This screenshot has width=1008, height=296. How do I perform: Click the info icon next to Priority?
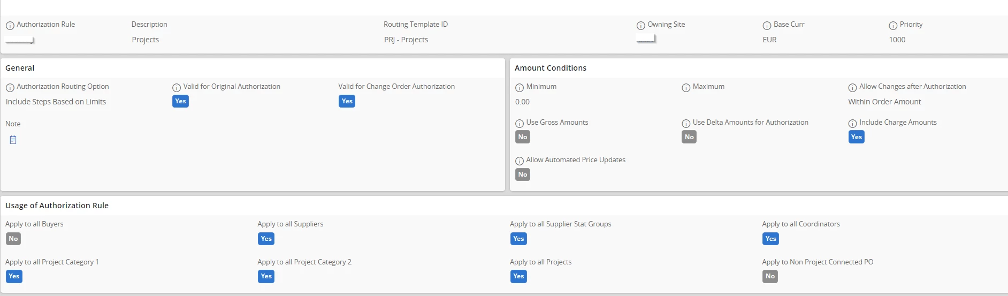click(x=893, y=26)
